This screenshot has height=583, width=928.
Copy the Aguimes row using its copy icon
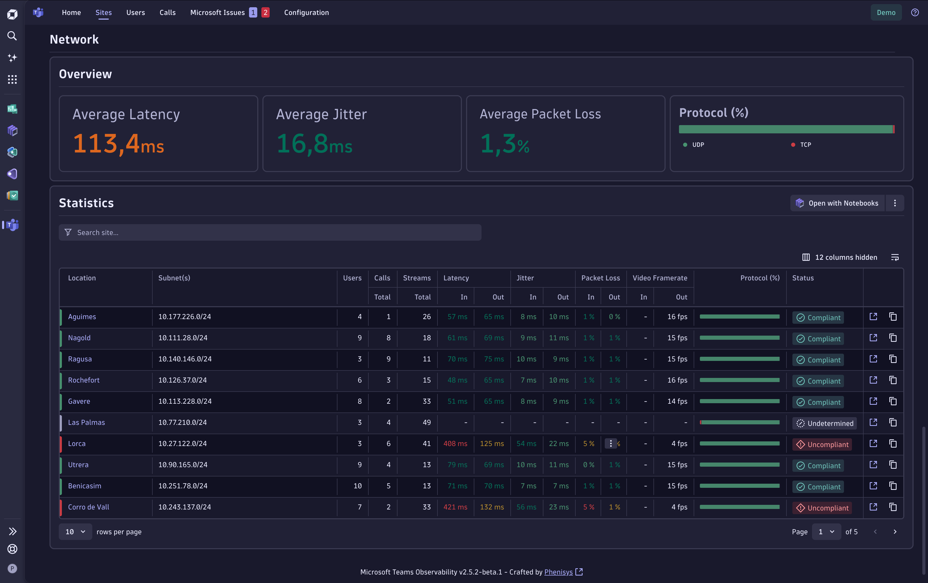tap(893, 317)
